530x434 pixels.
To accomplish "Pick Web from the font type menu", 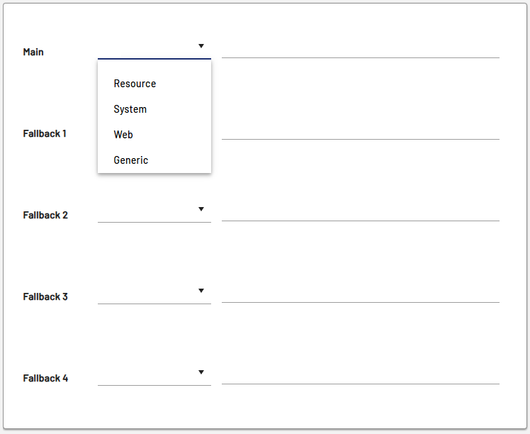I will [123, 135].
